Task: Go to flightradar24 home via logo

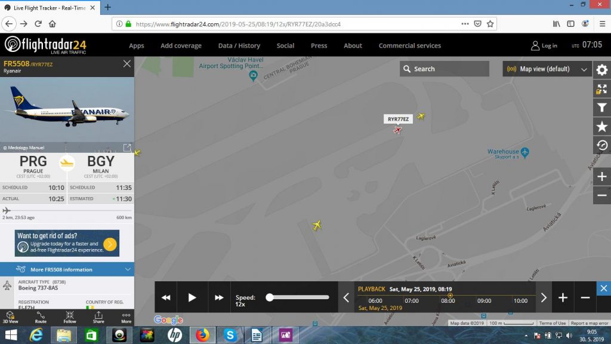Action: point(45,44)
